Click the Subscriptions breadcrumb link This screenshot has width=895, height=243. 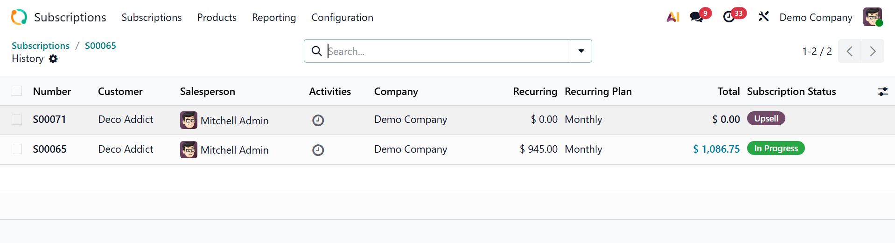(41, 46)
